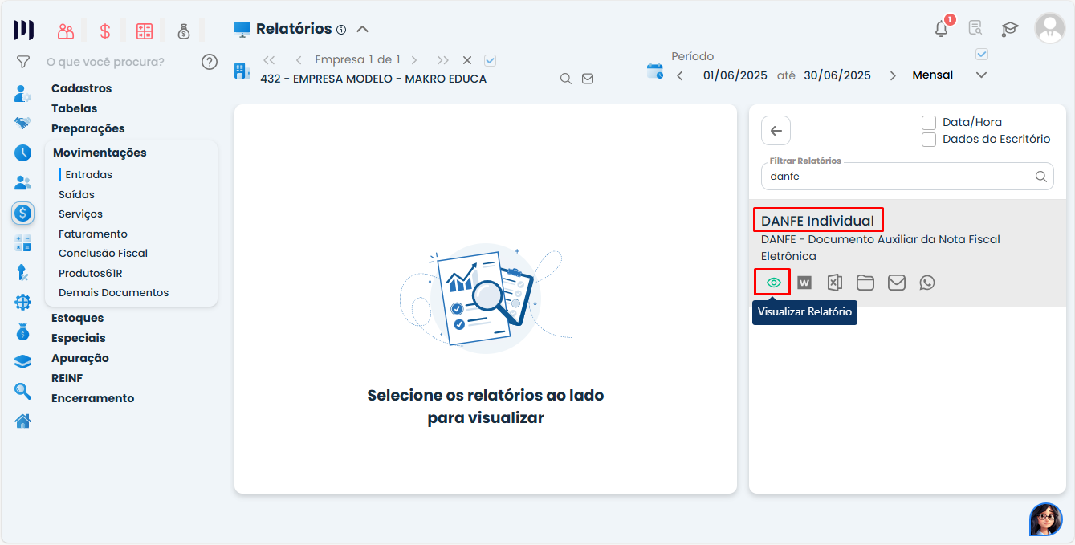
Task: Toggle the Dados do Escritório checkbox
Action: pyautogui.click(x=929, y=139)
